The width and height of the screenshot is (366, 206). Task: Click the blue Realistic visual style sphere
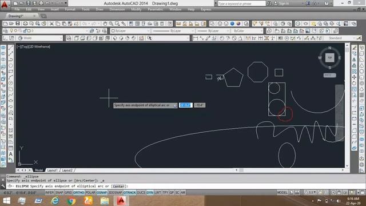[x=232, y=23]
